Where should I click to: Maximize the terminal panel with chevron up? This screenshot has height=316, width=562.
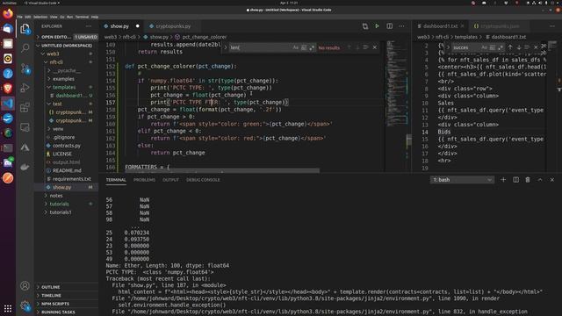tap(540, 179)
